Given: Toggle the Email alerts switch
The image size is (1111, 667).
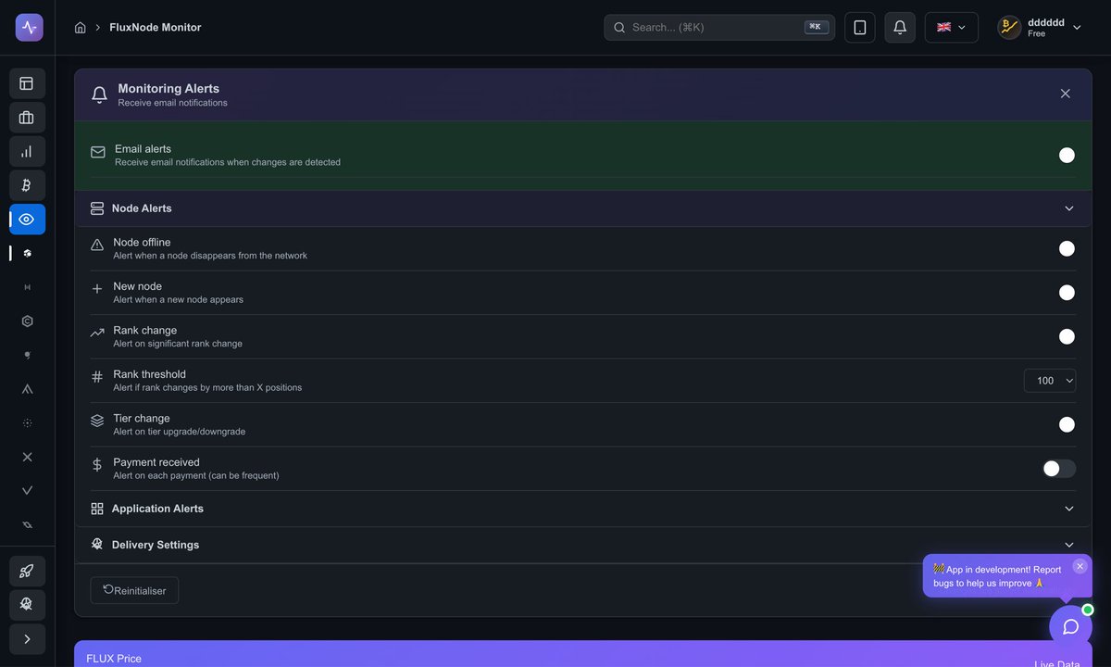Looking at the screenshot, I should pyautogui.click(x=1059, y=155).
